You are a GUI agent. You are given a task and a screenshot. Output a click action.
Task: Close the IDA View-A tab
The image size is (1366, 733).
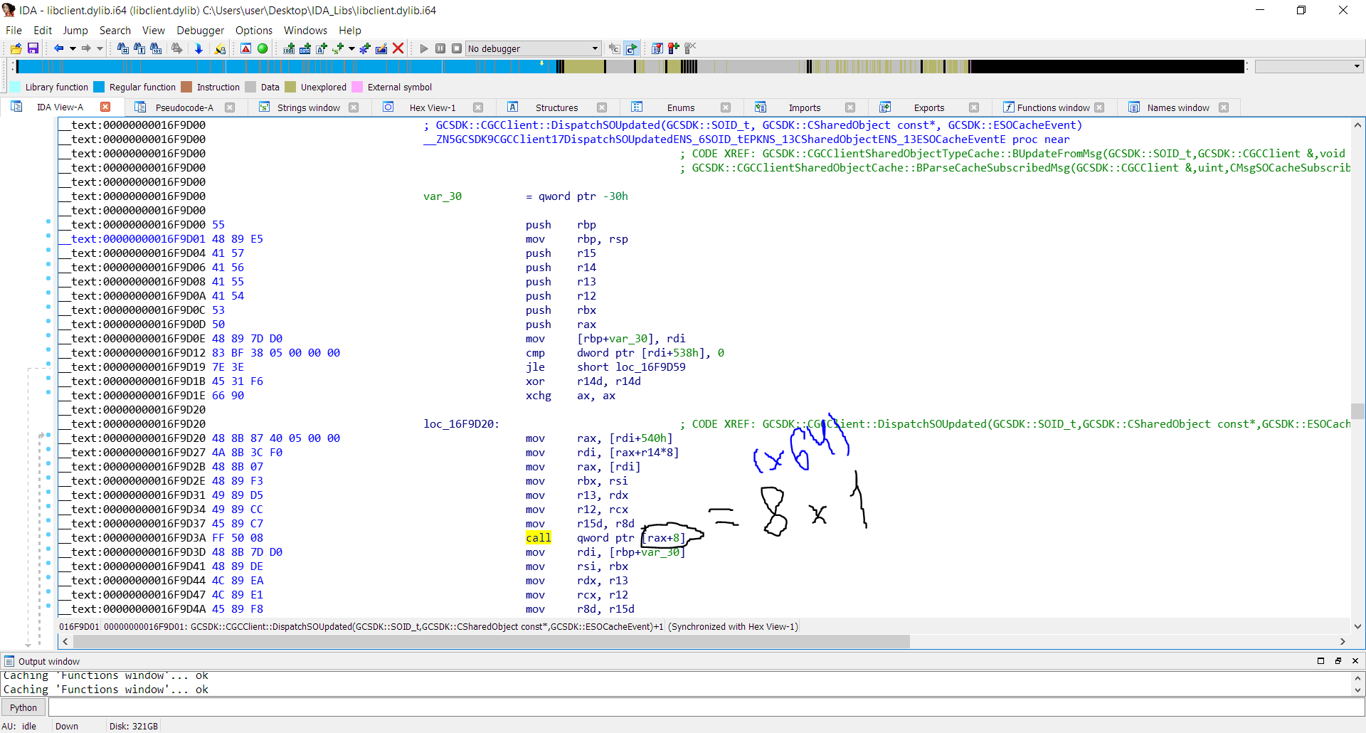click(105, 107)
